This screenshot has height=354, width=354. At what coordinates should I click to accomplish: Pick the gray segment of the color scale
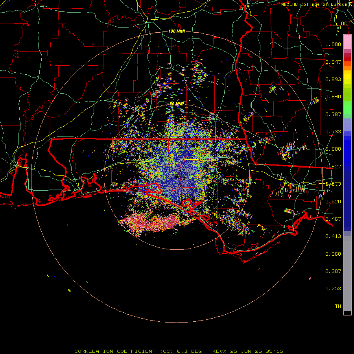coord(347,273)
